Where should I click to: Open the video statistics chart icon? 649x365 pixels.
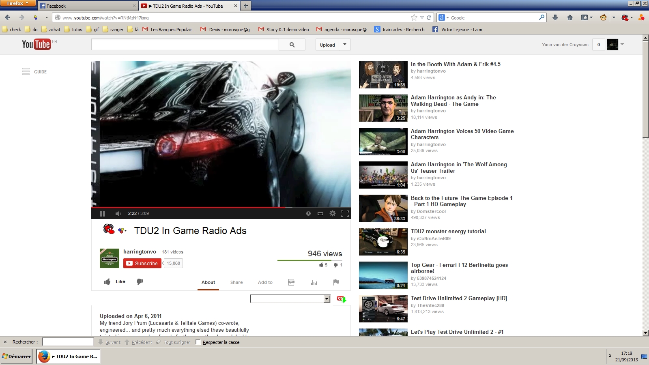pyautogui.click(x=314, y=282)
